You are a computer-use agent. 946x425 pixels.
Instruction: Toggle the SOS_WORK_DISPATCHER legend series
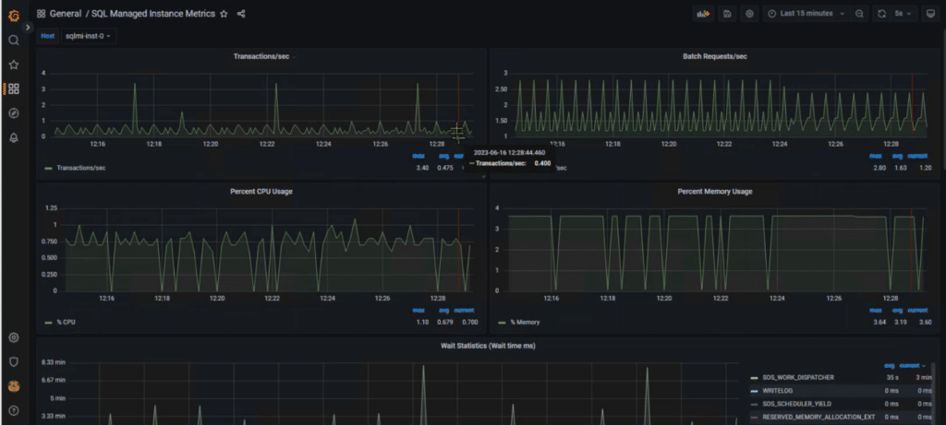(798, 377)
